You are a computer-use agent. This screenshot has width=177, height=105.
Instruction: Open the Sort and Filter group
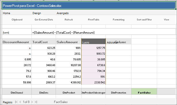tap(144, 20)
